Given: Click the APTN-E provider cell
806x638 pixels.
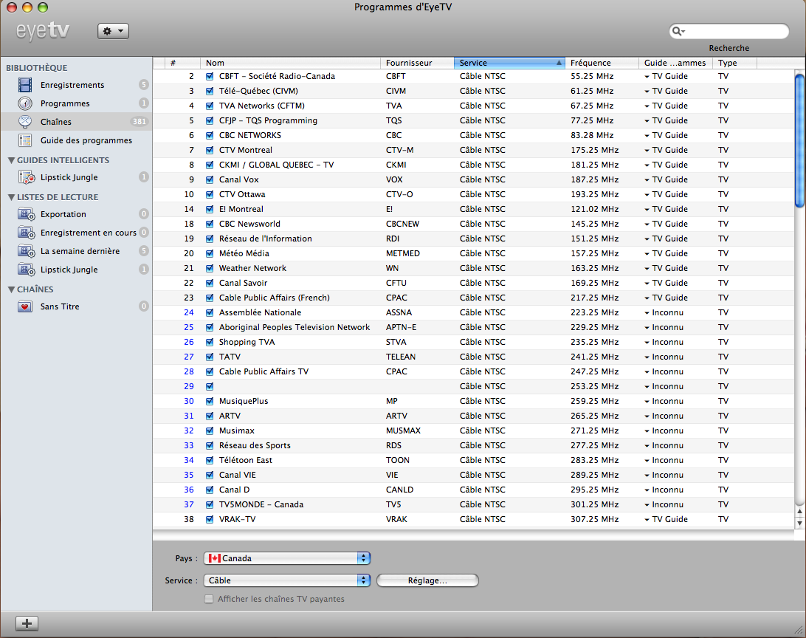Looking at the screenshot, I should tap(402, 327).
